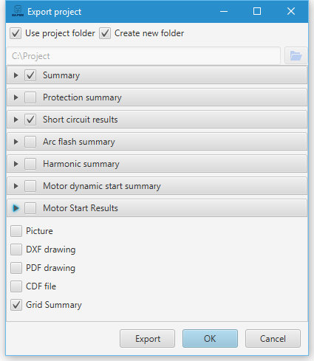This screenshot has height=361, width=314.
Task: Open the folder browse icon button
Action: [x=296, y=56]
